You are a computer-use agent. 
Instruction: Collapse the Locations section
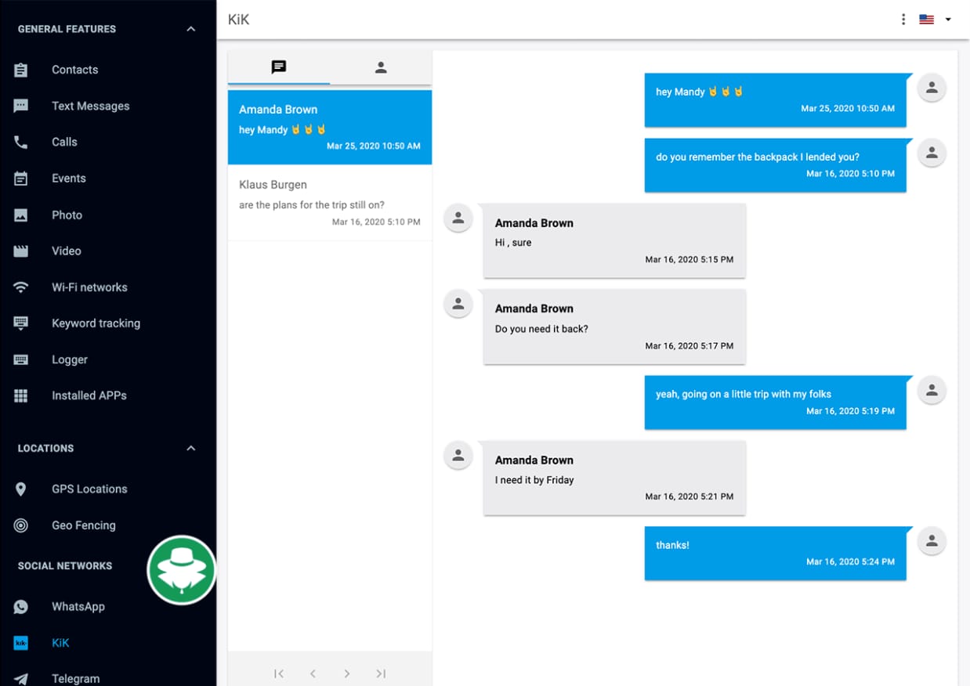[190, 448]
